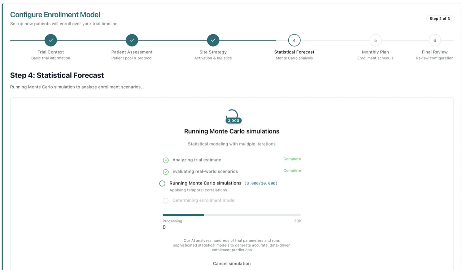This screenshot has height=270, width=462.
Task: Click the Patient Assessment completed step circle
Action: pyautogui.click(x=132, y=40)
